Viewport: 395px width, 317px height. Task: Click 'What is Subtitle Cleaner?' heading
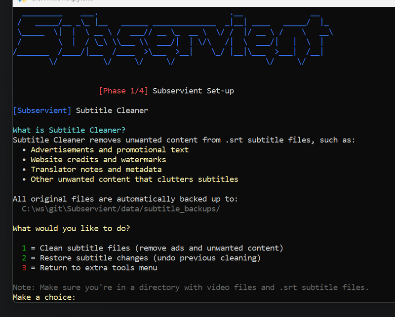[69, 130]
